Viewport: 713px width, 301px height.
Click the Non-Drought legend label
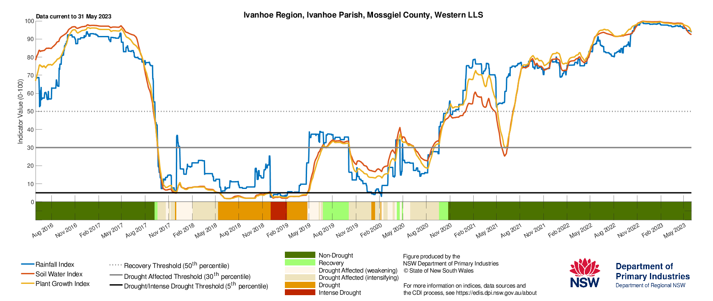tap(336, 255)
